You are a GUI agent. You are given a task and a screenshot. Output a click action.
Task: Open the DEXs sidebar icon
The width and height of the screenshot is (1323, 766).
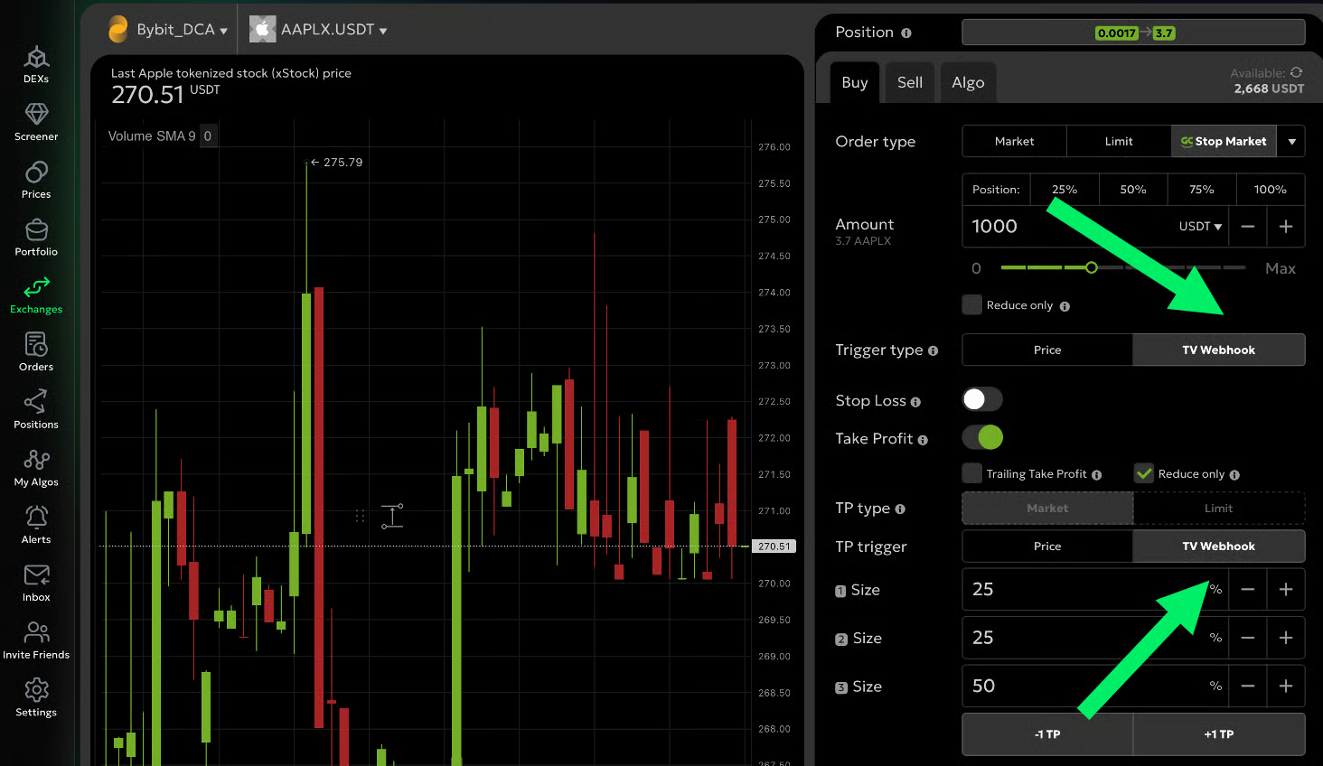click(36, 59)
